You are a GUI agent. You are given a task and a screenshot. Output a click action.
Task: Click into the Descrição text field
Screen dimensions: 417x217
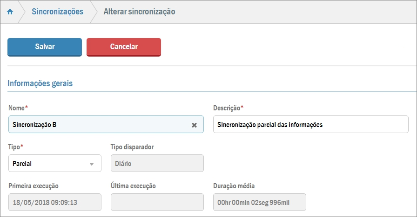(310, 125)
